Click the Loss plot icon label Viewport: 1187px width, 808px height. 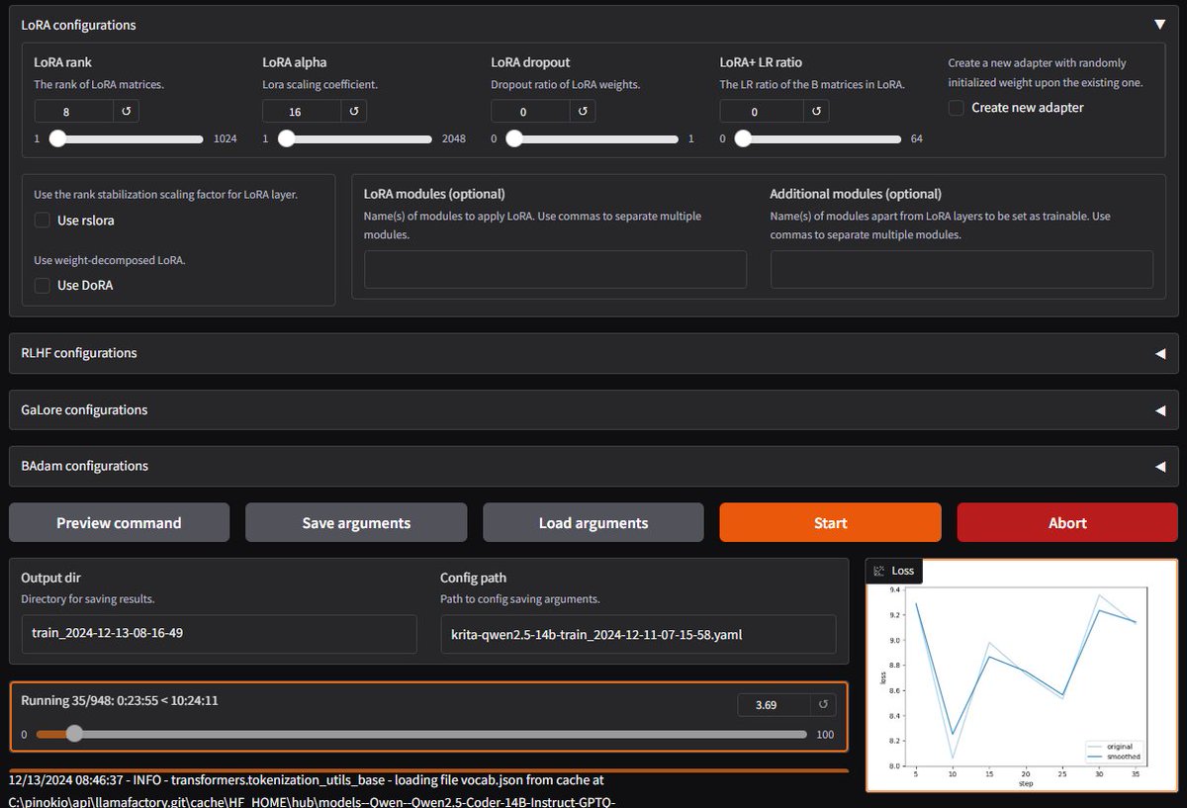click(894, 571)
